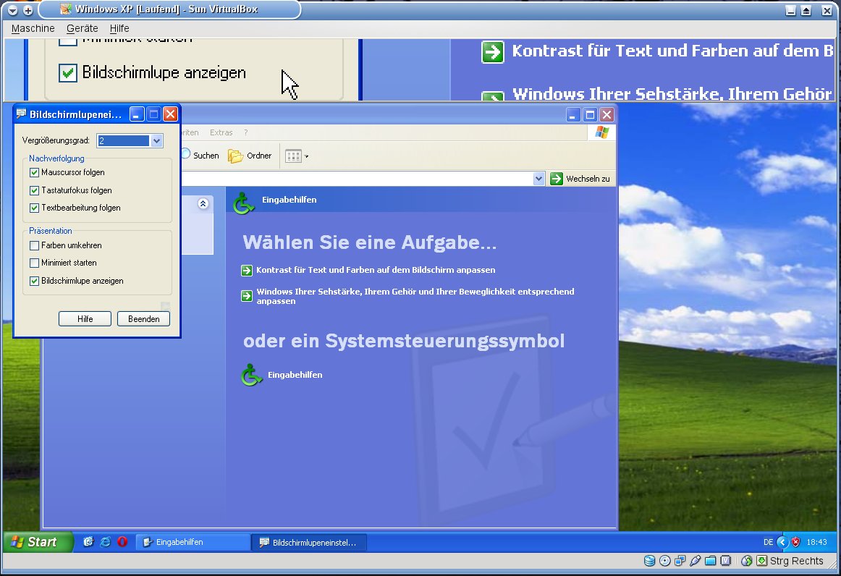Image resolution: width=841 pixels, height=576 pixels.
Task: Click VirtualBox mouse integration status icon
Action: coord(747,561)
